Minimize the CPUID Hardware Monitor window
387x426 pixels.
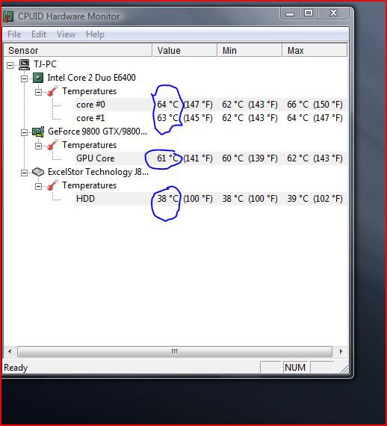coord(290,13)
